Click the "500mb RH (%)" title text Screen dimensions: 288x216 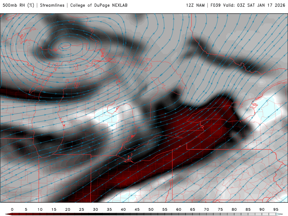pyautogui.click(x=18, y=5)
